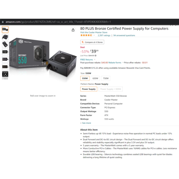Choose Power Supply + DDR4 pattern option

pos(111,89)
